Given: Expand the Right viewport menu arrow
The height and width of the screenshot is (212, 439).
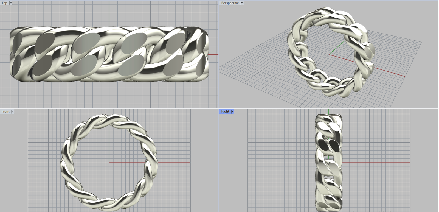Looking at the screenshot, I should [233, 111].
